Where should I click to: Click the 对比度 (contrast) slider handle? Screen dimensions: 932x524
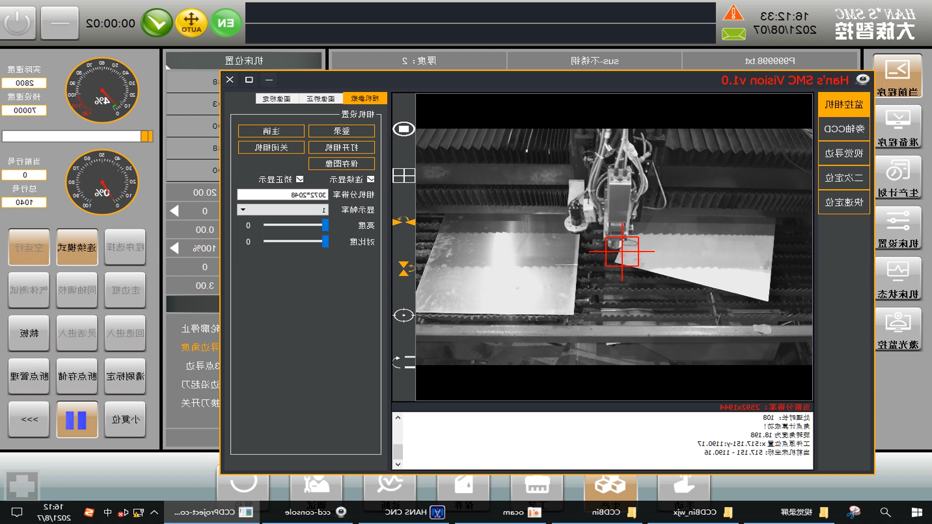pos(325,241)
